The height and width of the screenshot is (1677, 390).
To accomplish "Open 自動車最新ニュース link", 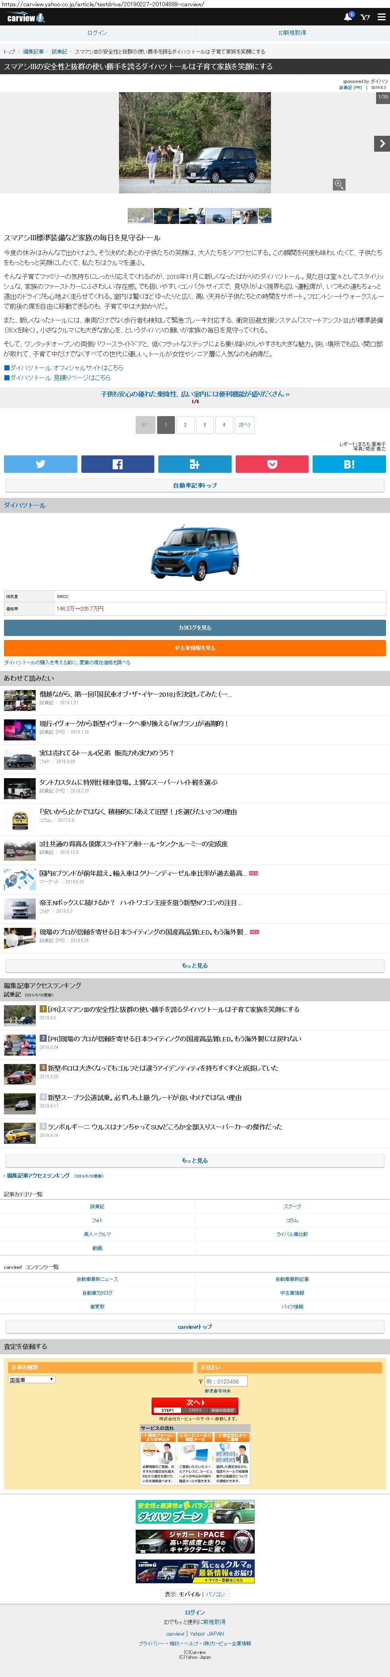I will (x=97, y=1278).
